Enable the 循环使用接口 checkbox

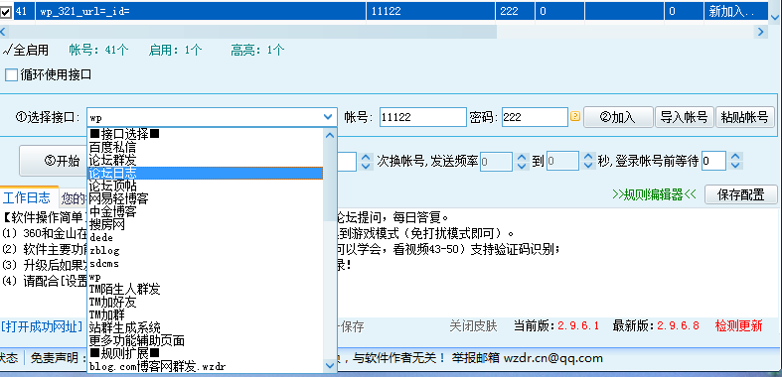(x=11, y=75)
